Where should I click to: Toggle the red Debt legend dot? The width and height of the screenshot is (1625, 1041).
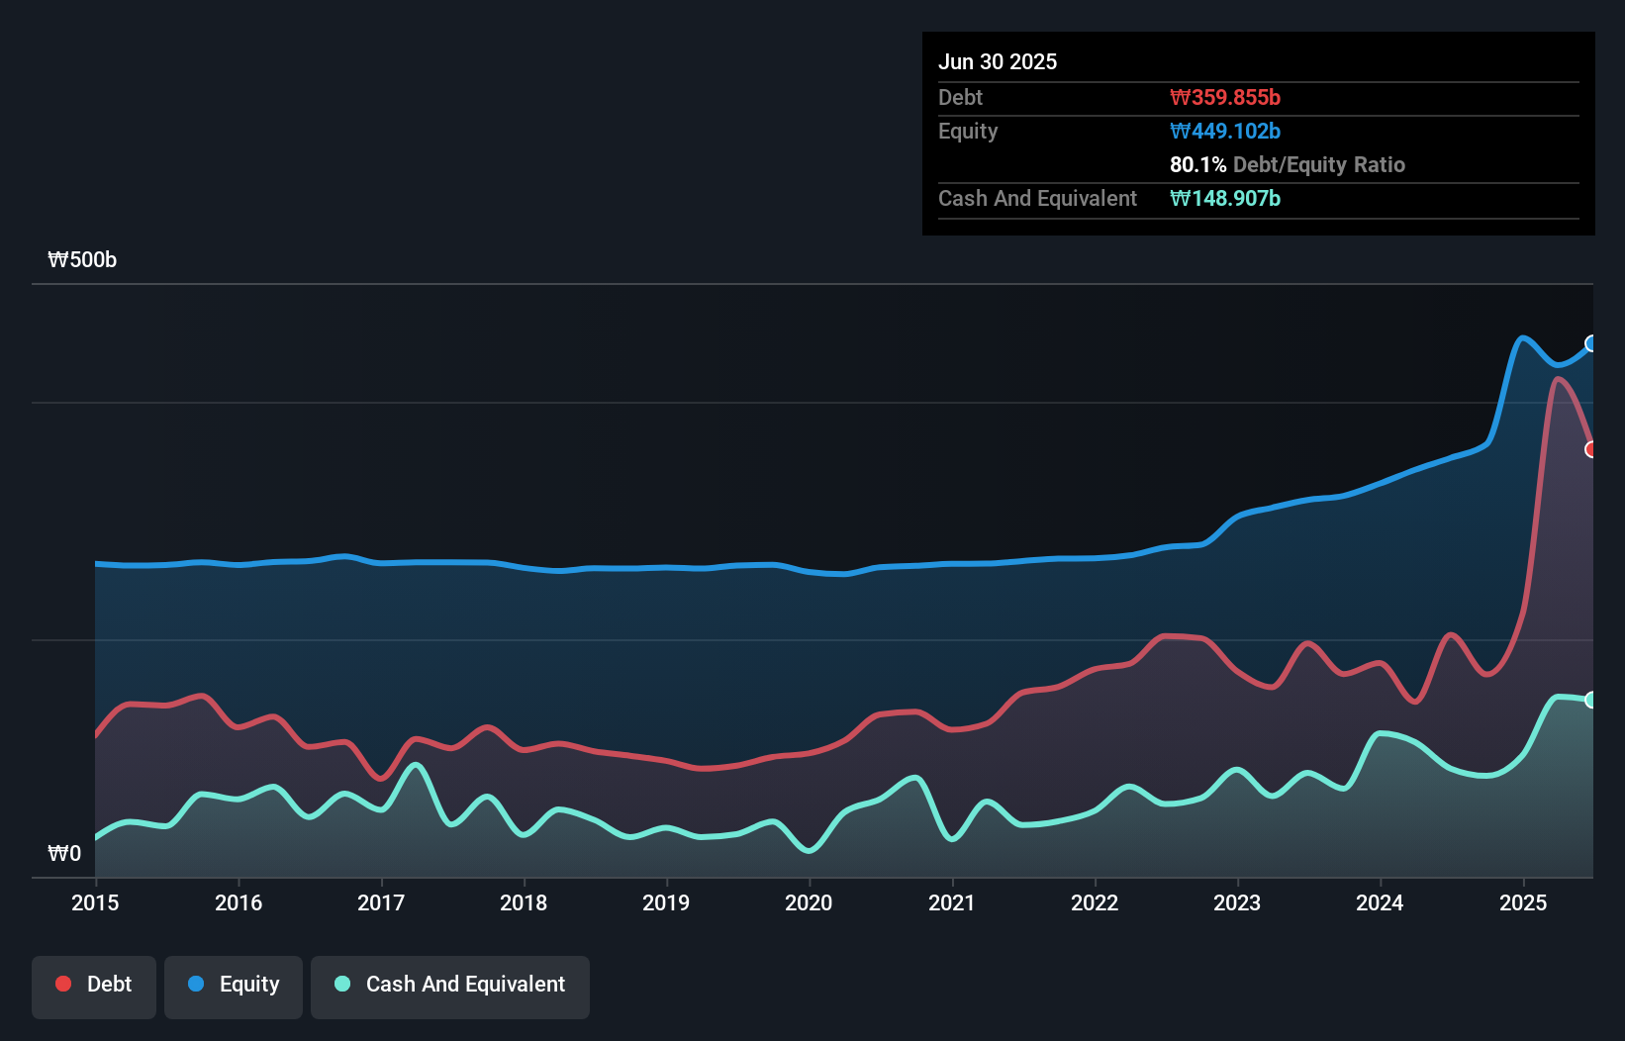pyautogui.click(x=61, y=984)
